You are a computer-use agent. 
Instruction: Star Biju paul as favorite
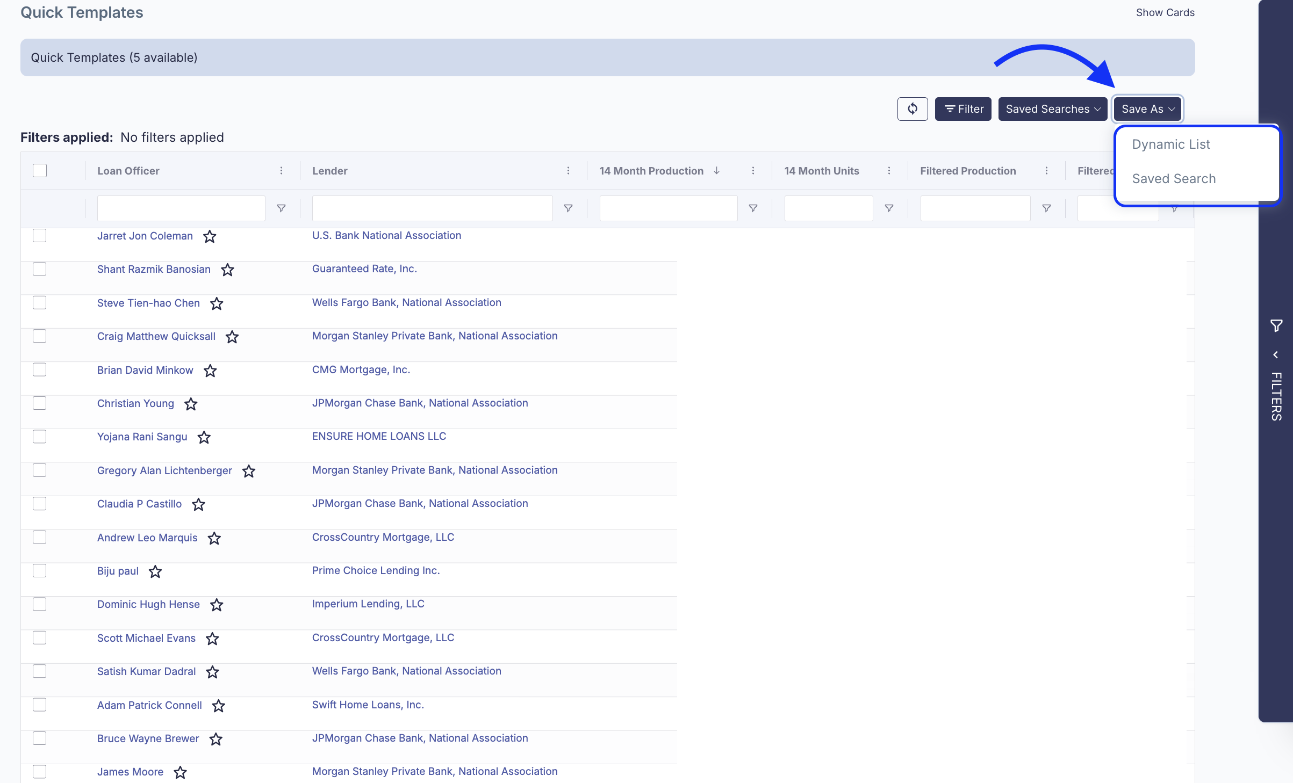[155, 571]
